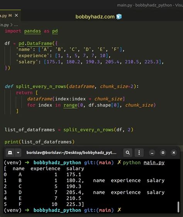Close the terminal window
Screen dimensions: 183x217
(x=174, y=153)
